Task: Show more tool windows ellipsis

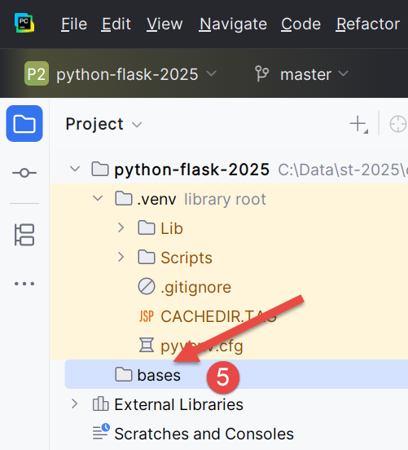Action: pos(24,284)
